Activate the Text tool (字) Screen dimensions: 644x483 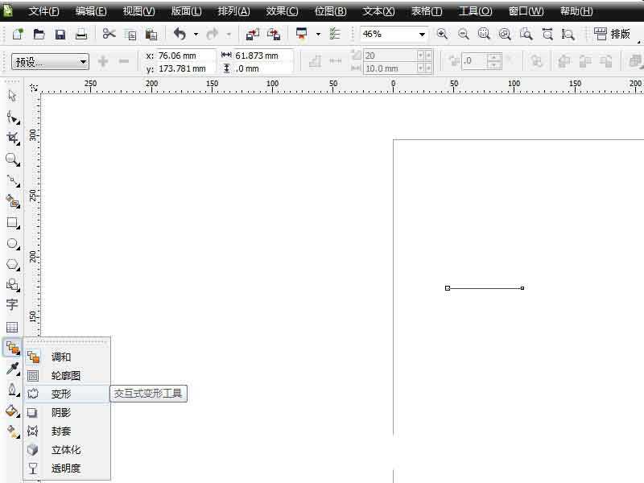[12, 305]
